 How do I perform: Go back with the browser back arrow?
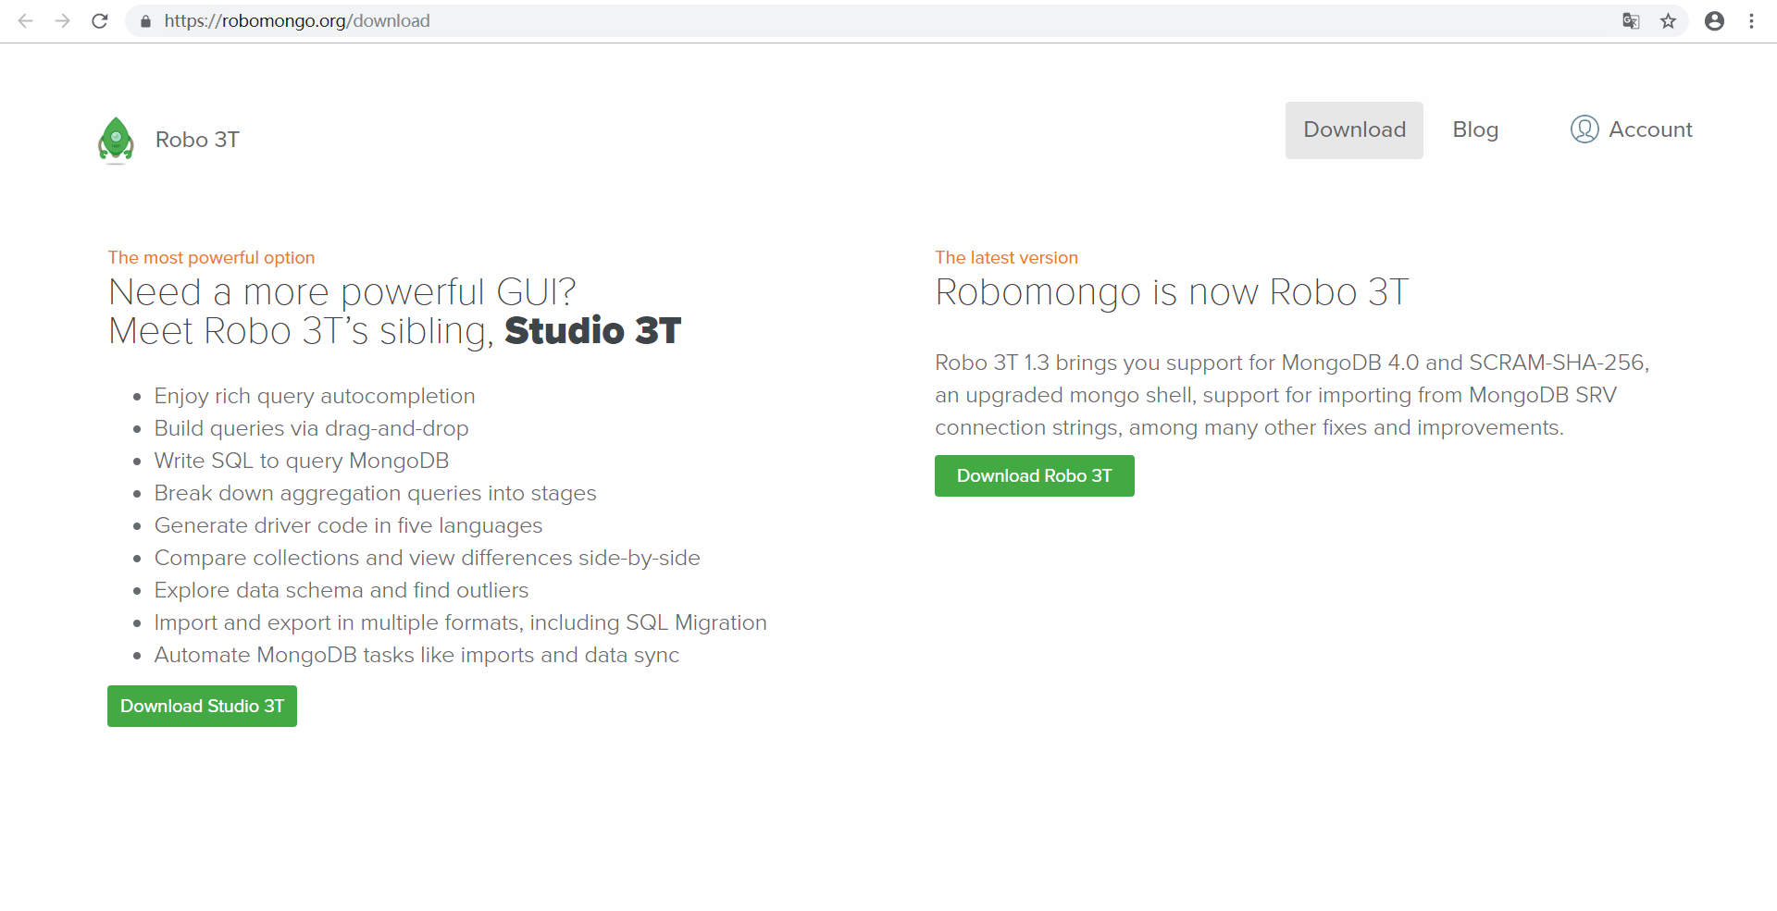point(26,20)
